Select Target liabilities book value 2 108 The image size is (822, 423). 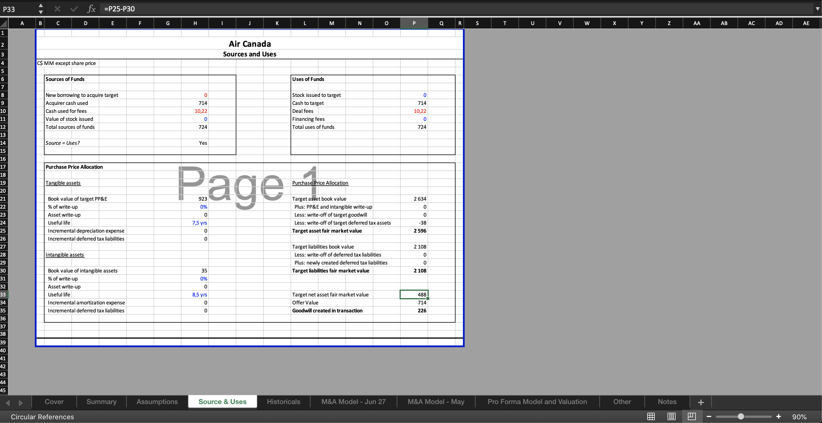click(414, 247)
